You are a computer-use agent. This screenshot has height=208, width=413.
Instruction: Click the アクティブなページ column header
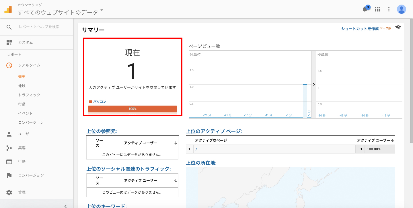[x=211, y=140]
